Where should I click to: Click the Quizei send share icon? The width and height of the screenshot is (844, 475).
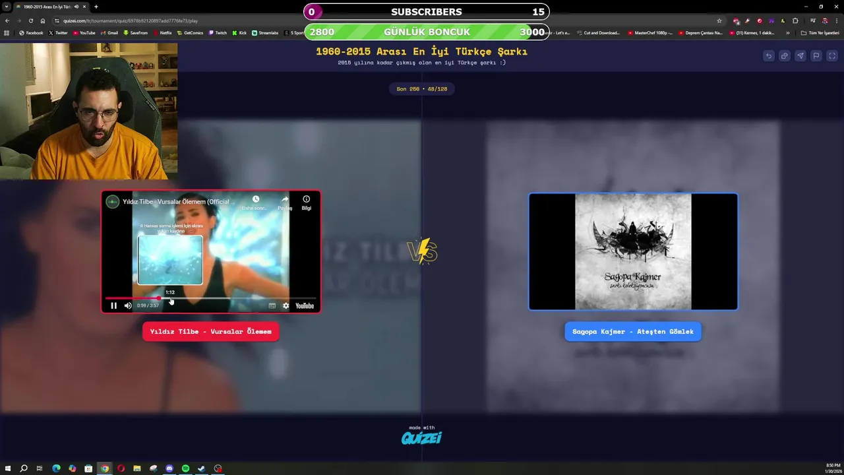tap(800, 56)
